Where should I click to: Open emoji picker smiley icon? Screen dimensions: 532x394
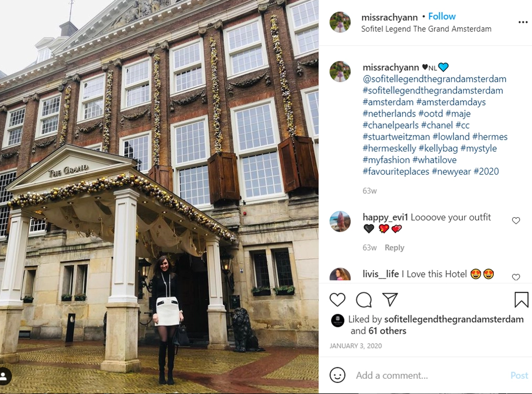click(337, 375)
